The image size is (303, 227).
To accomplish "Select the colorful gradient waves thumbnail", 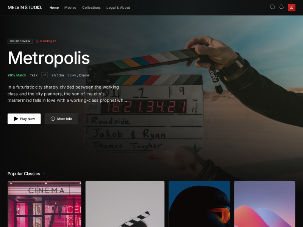I will 264,204.
